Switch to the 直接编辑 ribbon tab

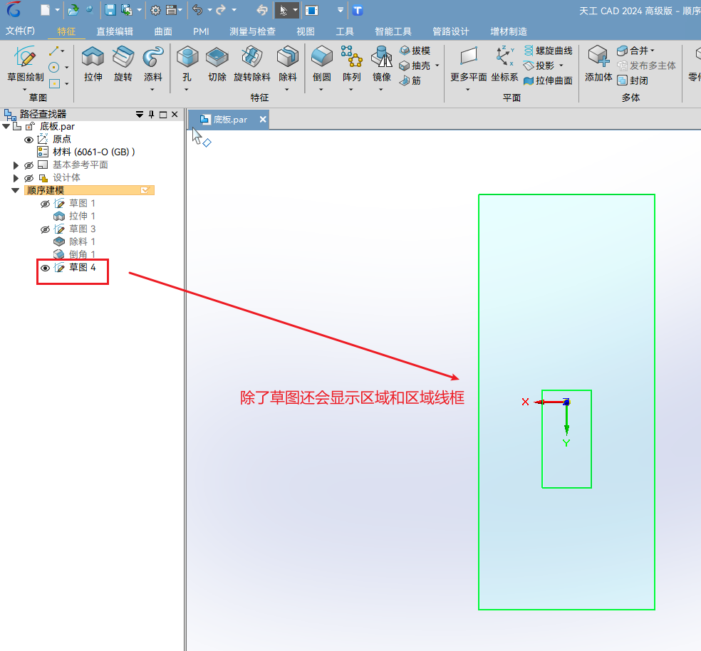115,31
